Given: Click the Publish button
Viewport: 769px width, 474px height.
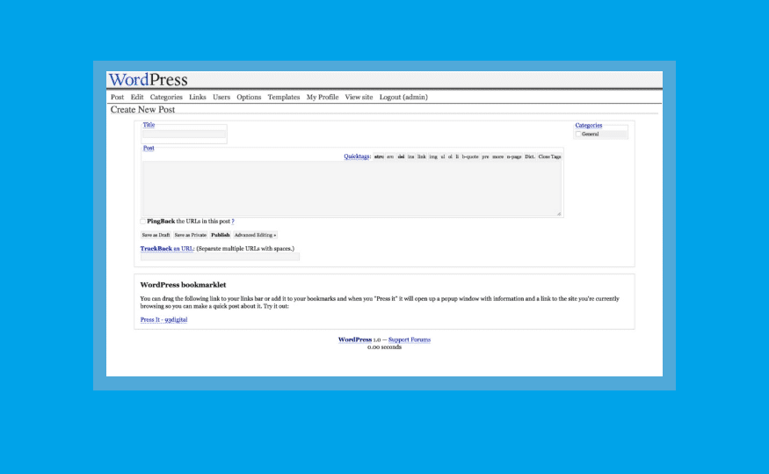Looking at the screenshot, I should 221,235.
